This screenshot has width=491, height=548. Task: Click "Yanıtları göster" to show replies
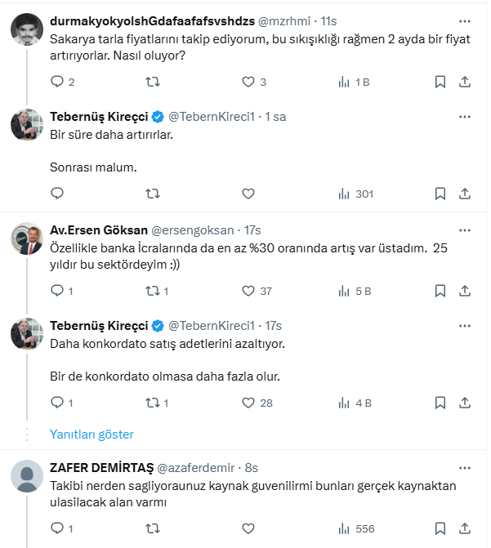[x=92, y=434]
